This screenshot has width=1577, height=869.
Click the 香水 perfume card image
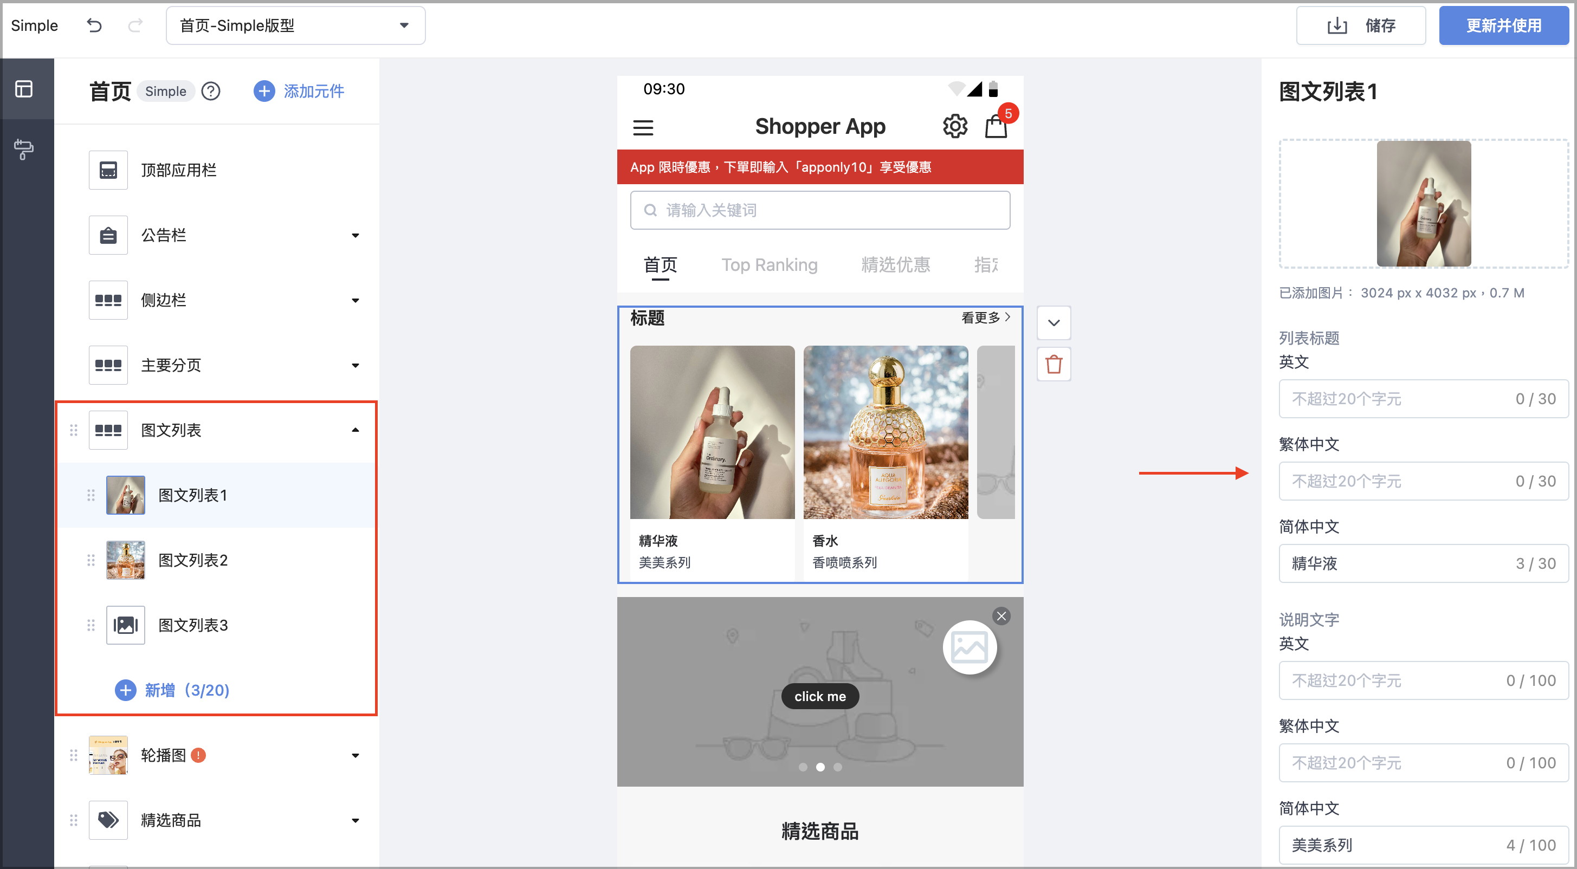tap(886, 433)
